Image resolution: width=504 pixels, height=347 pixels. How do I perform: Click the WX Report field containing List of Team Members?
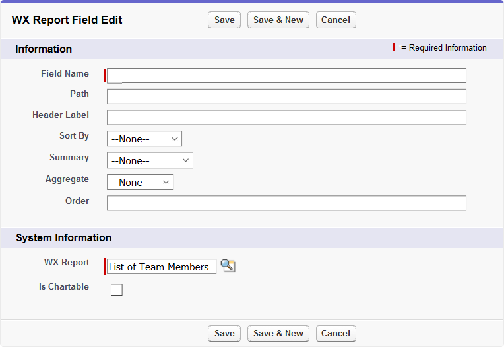coord(161,267)
